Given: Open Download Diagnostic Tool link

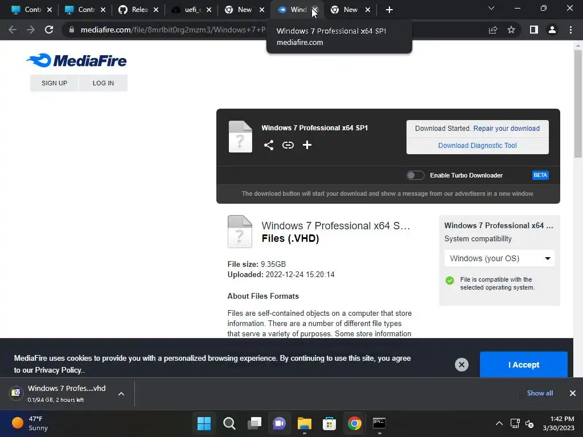Looking at the screenshot, I should coord(478,146).
